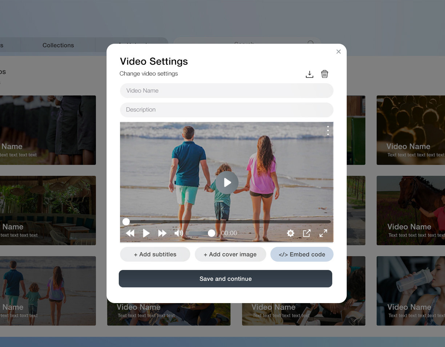445x347 pixels.
Task: Click the trash delete icon
Action: point(325,74)
